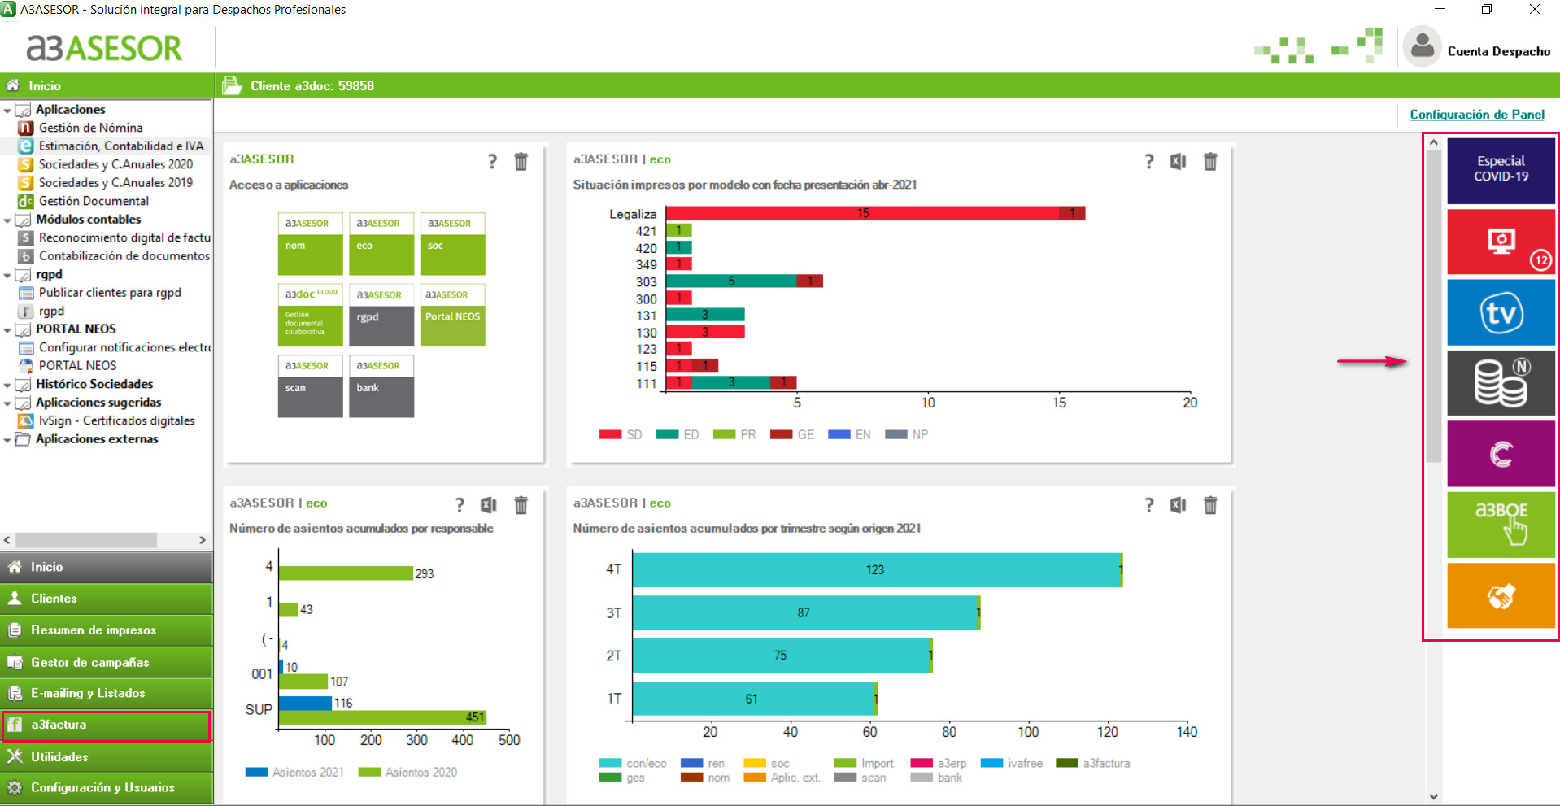The height and width of the screenshot is (806, 1560).
Task: Open the orange handshake tile
Action: 1501,595
